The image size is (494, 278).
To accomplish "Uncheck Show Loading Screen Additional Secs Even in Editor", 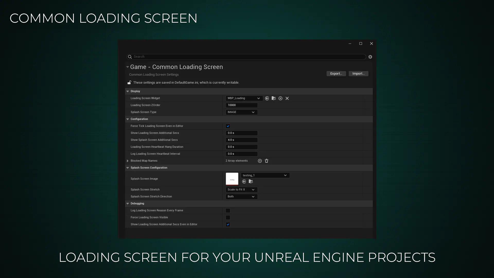I will [228, 224].
